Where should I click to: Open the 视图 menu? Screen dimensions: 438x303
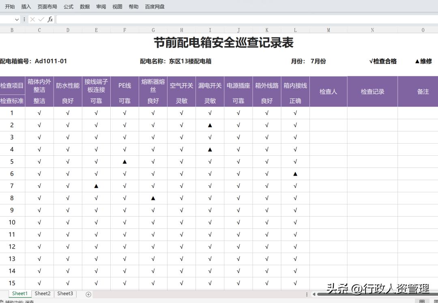[x=117, y=6]
